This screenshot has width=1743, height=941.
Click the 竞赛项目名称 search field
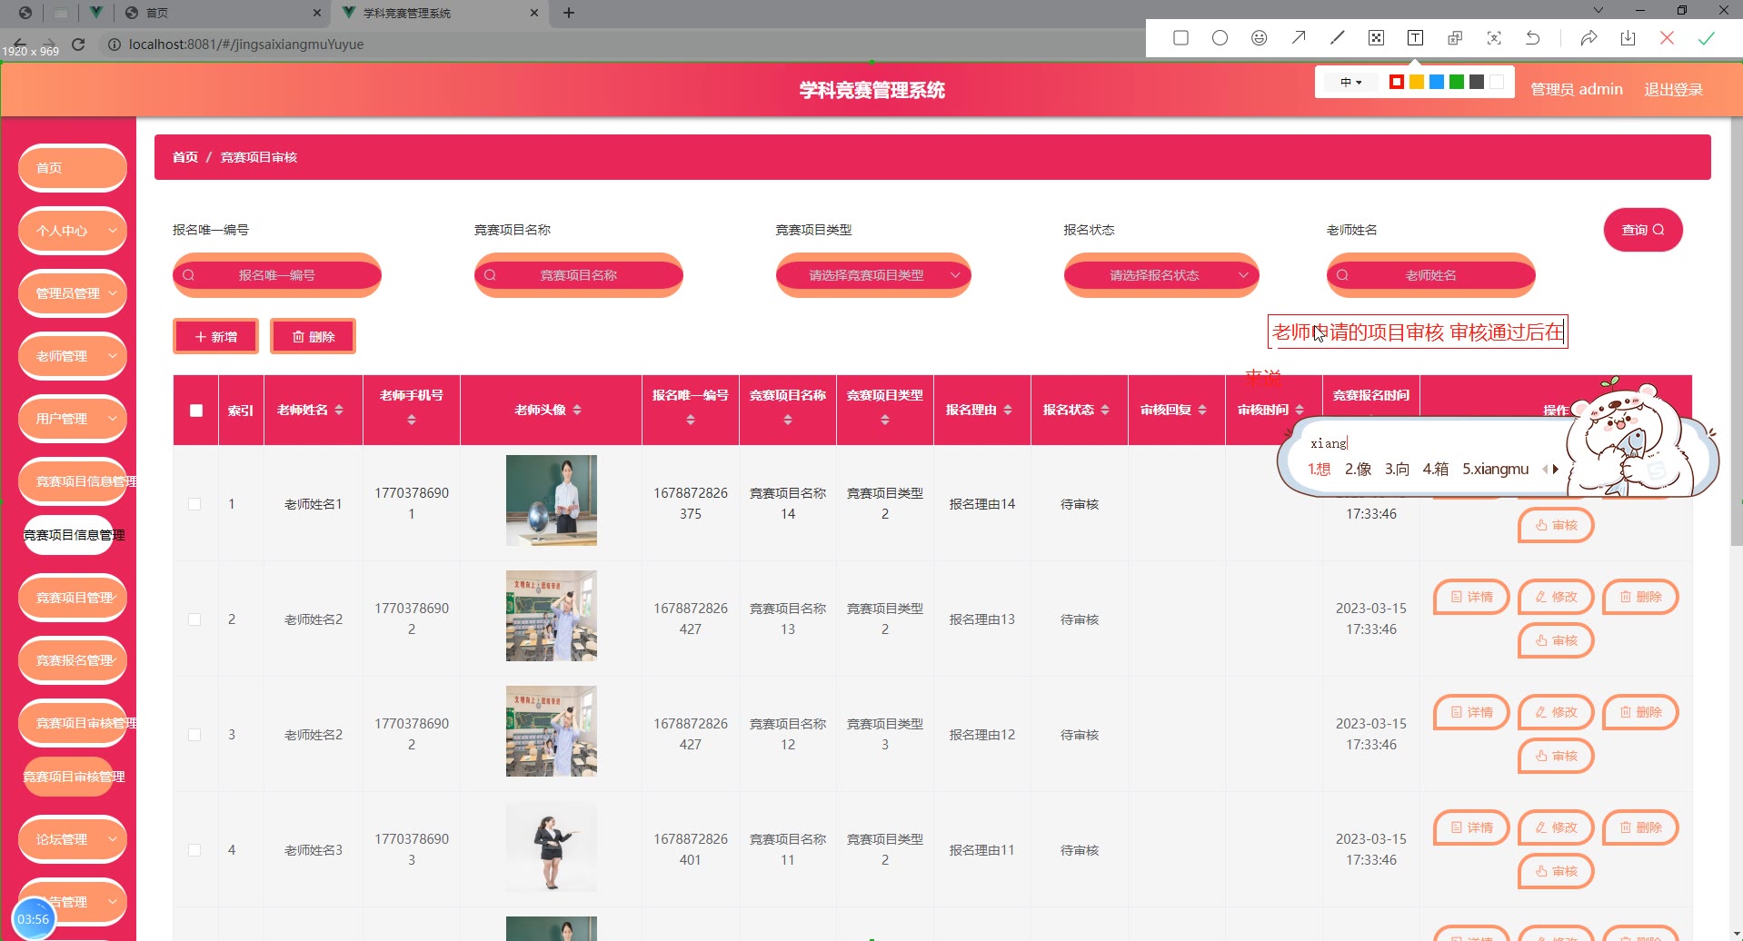579,275
